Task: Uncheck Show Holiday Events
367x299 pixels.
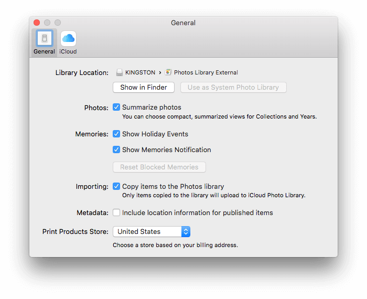Action: pos(116,134)
